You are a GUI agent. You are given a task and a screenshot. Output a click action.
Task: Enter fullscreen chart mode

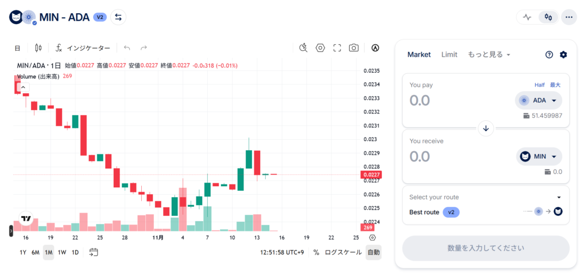[337, 48]
